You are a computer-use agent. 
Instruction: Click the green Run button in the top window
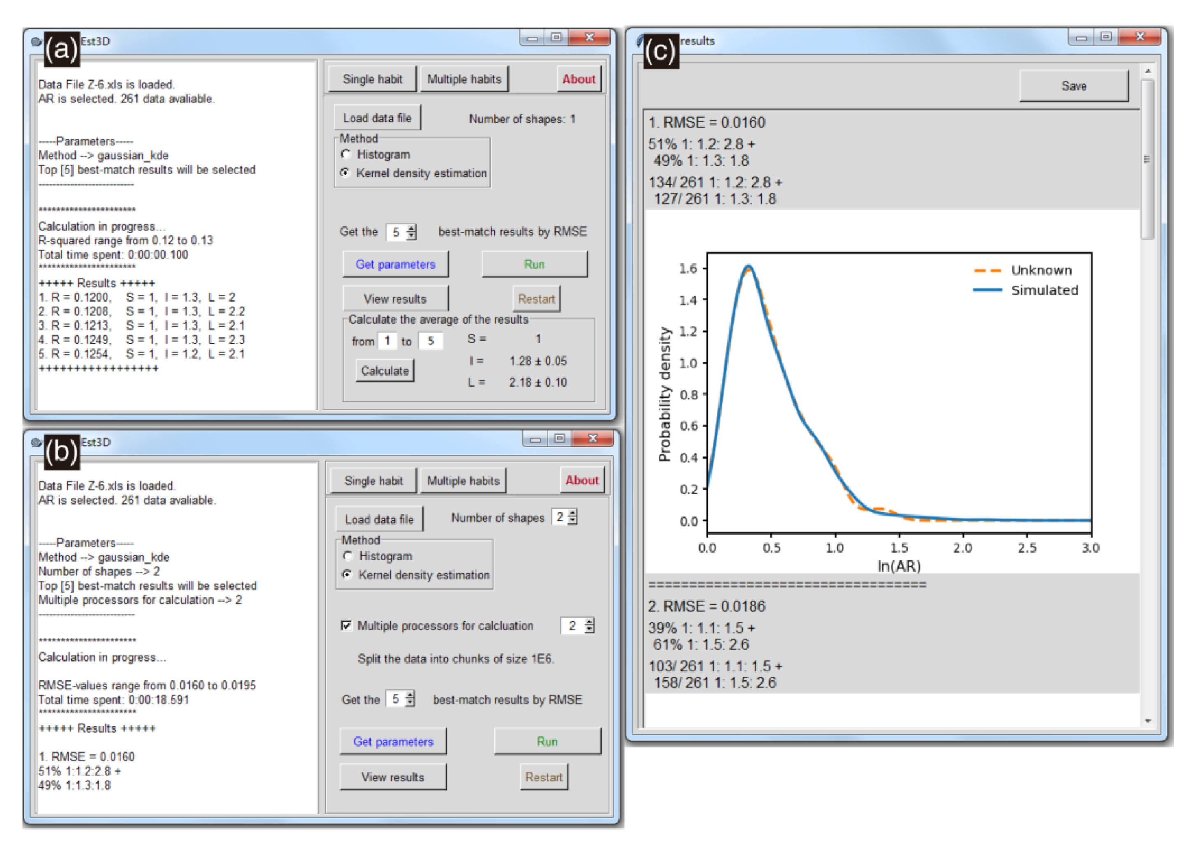tap(534, 264)
